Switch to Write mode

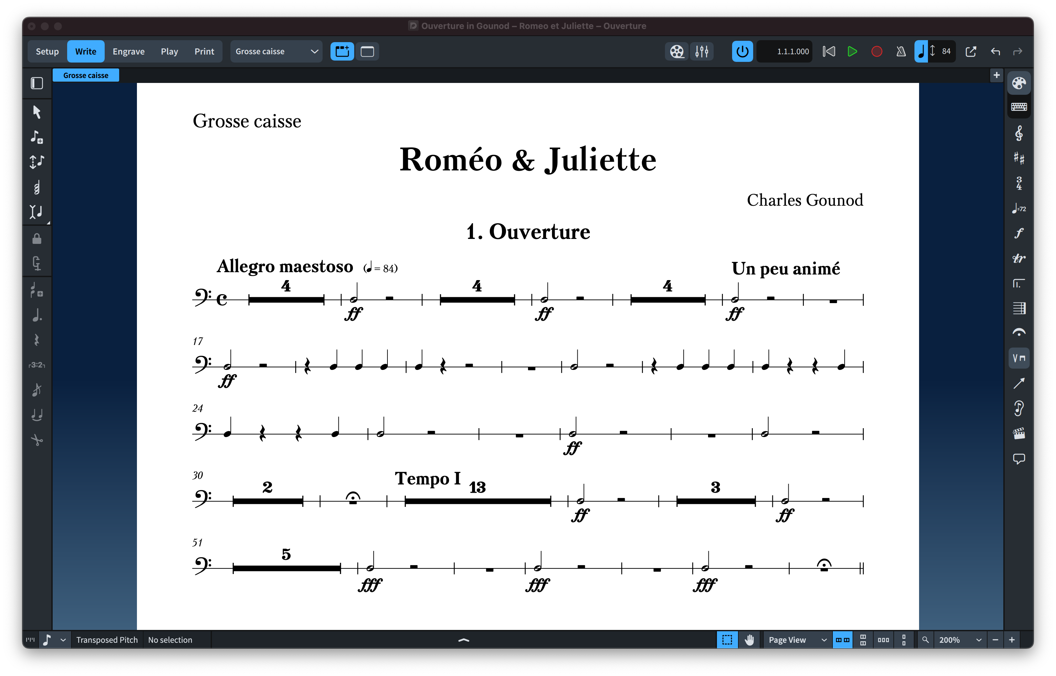(86, 51)
